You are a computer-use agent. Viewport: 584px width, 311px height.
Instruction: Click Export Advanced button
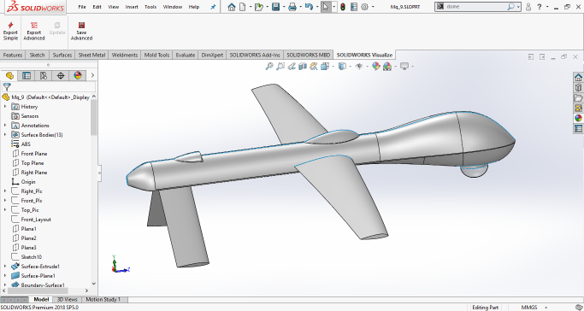34,31
